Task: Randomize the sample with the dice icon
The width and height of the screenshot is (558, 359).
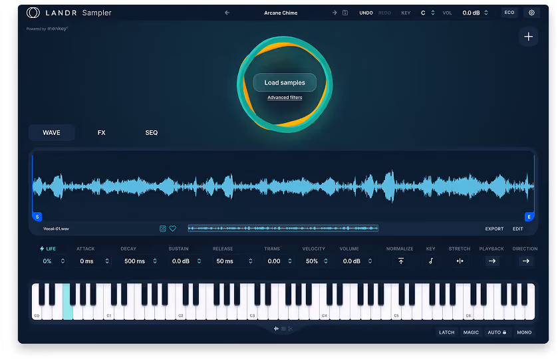Action: pos(163,229)
